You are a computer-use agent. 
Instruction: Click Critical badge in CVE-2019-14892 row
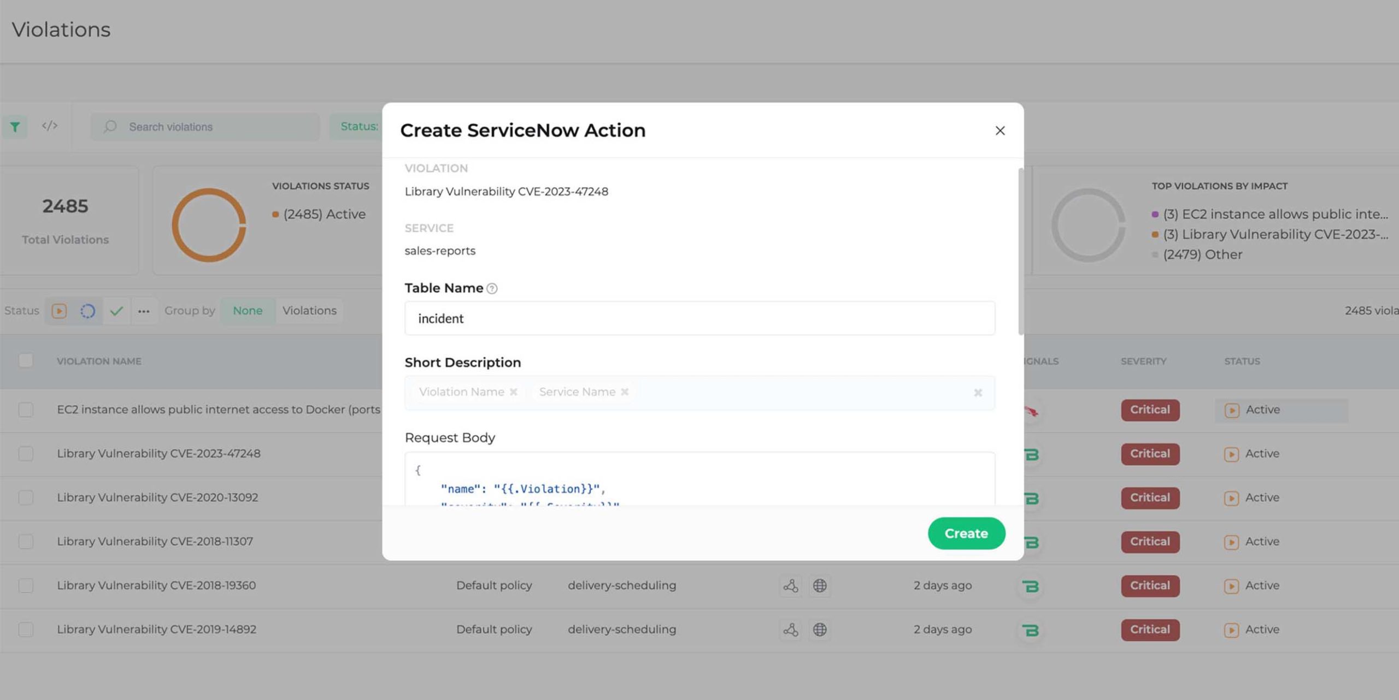tap(1150, 630)
